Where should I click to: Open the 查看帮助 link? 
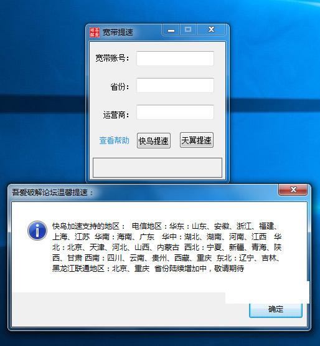click(x=114, y=140)
